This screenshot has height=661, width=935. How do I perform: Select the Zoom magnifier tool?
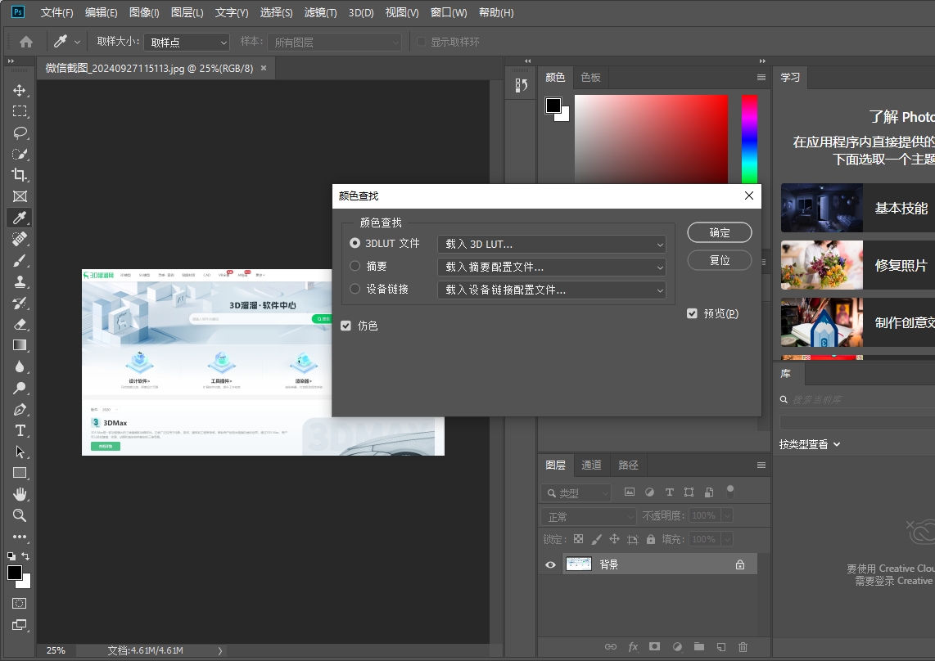20,515
